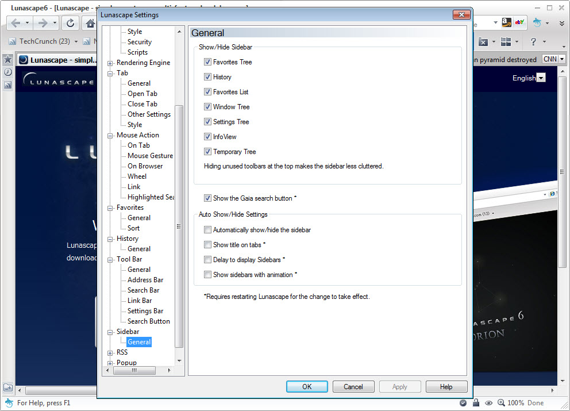Select Address Bar in the settings tree
The image size is (570, 411).
coord(145,280)
